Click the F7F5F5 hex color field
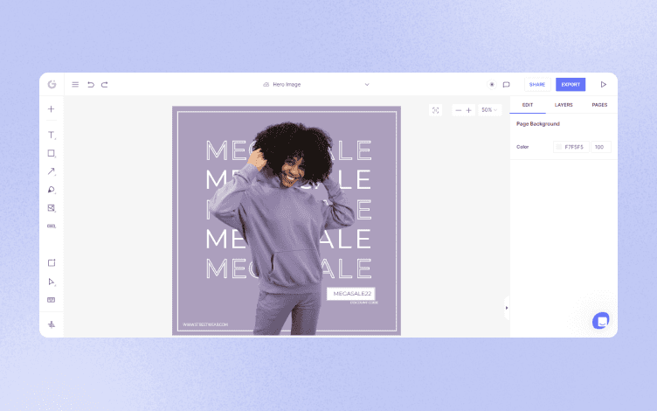 (x=573, y=147)
